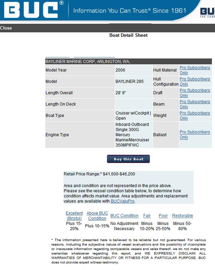The image size is (215, 270).
Task: Select the Engine Type value Inboard-Outboard Single 300G
Action: pyautogui.click(x=132, y=127)
